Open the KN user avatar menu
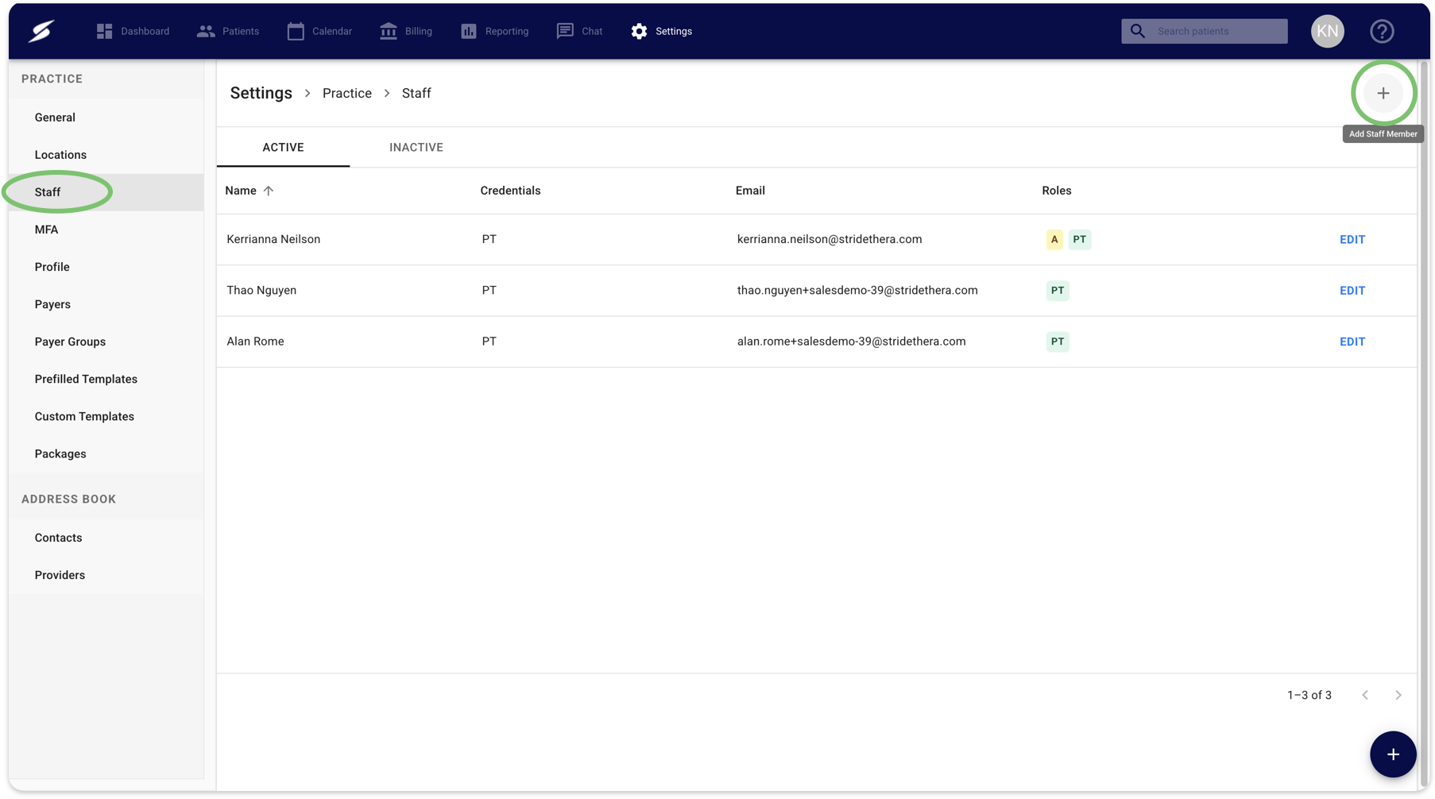 tap(1327, 31)
